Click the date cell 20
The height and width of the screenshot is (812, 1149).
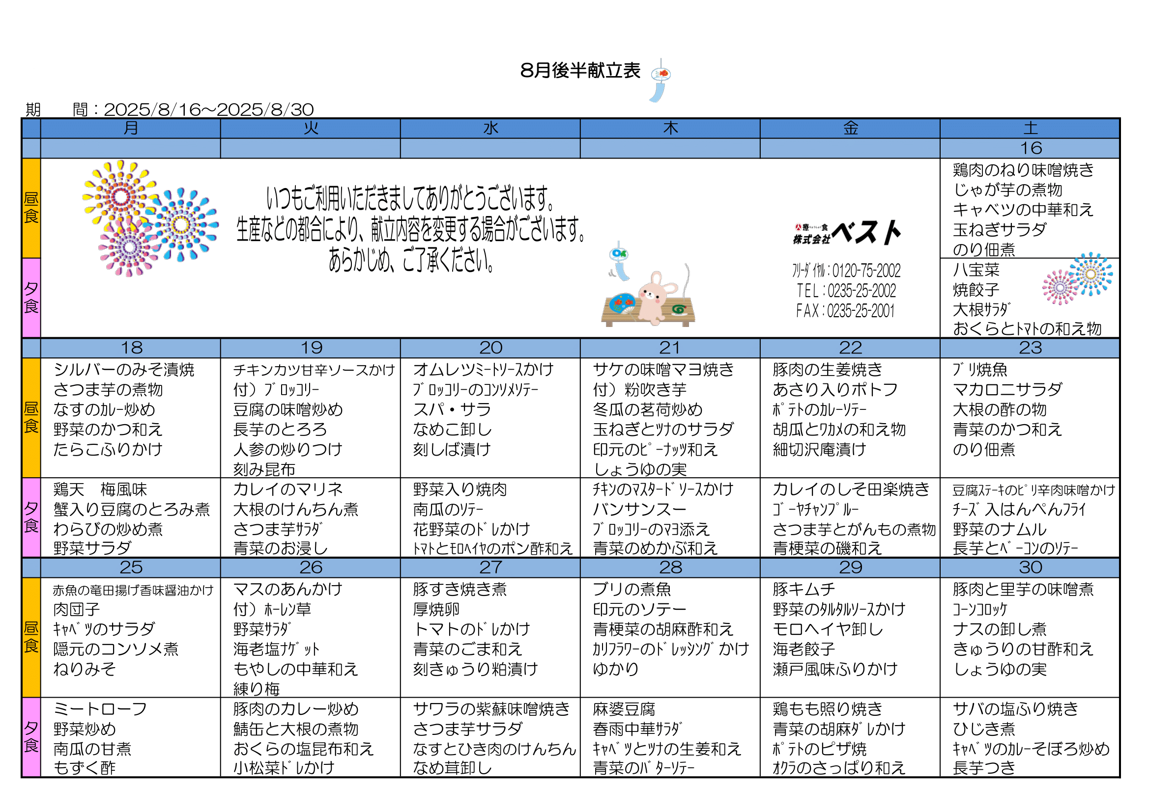point(490,348)
